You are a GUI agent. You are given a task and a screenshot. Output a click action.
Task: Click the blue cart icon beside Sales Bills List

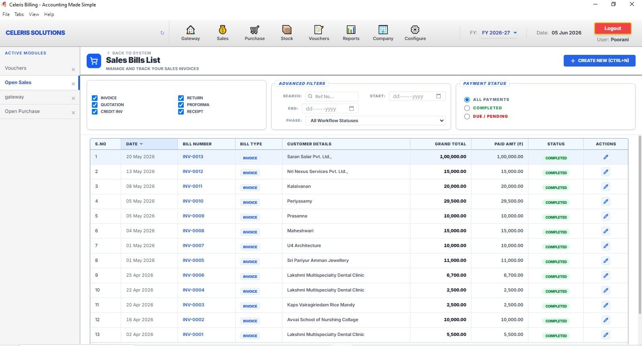pos(94,61)
